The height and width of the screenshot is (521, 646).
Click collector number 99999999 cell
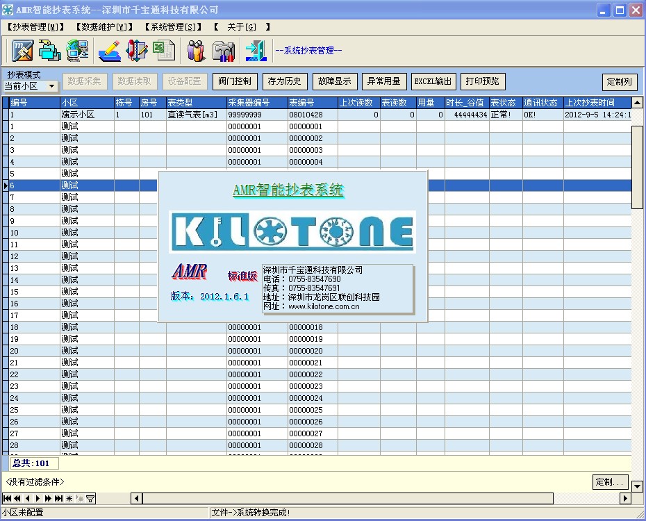257,115
